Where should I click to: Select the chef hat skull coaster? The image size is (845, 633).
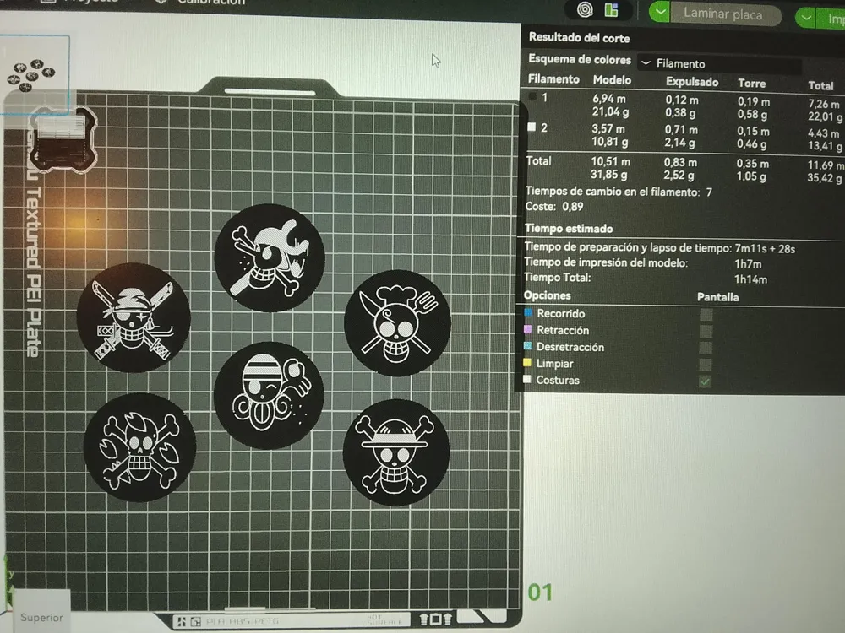point(398,323)
